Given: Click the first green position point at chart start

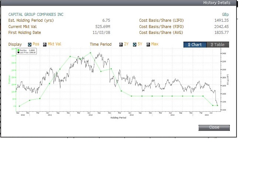Looking at the screenshot, I should pyautogui.click(x=19, y=106).
